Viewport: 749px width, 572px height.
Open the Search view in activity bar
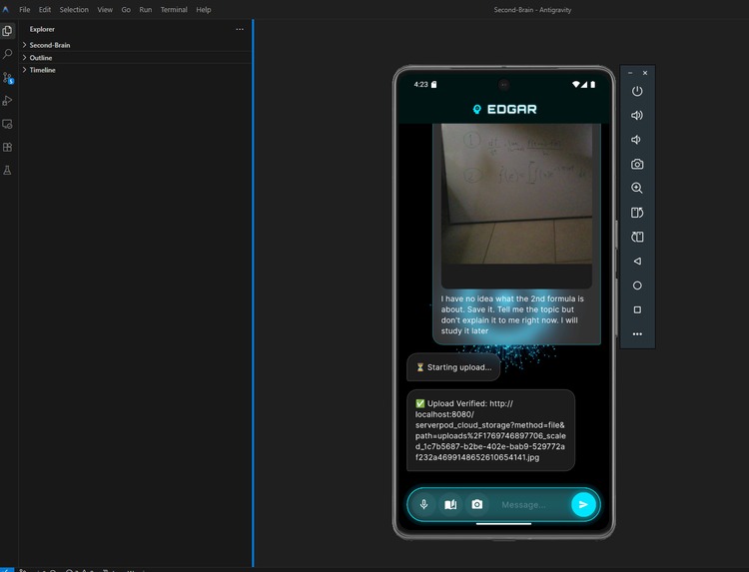click(7, 54)
